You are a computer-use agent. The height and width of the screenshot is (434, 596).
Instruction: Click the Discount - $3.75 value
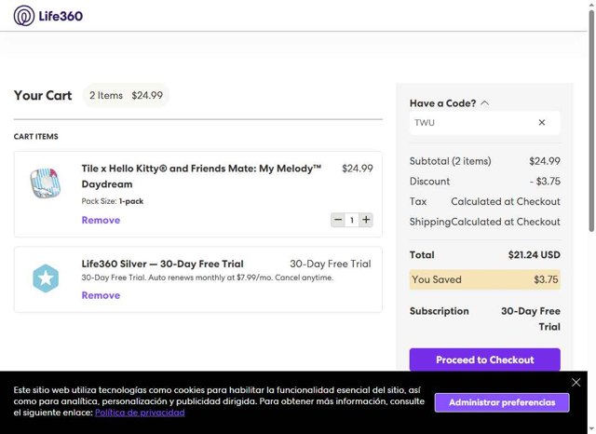coord(545,182)
